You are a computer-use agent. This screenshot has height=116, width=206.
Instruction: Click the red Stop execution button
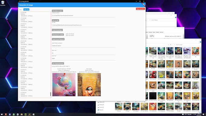(140, 9)
